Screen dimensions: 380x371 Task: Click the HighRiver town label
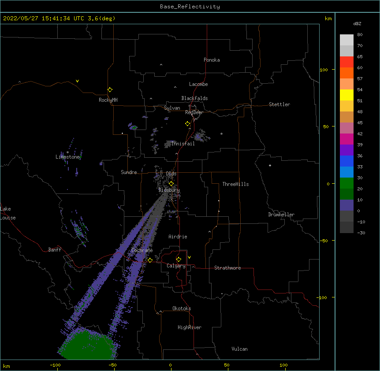tap(190, 327)
